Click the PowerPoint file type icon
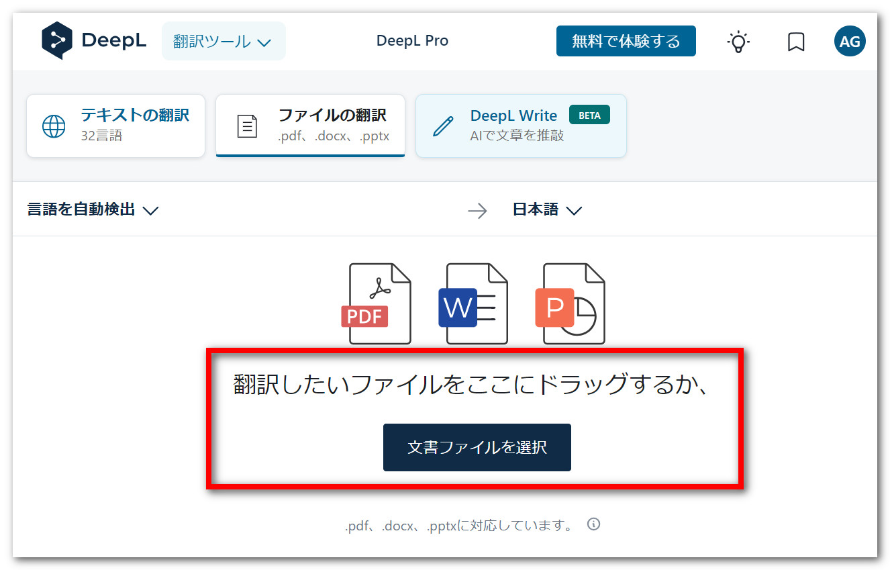This screenshot has width=890, height=570. pos(571,303)
